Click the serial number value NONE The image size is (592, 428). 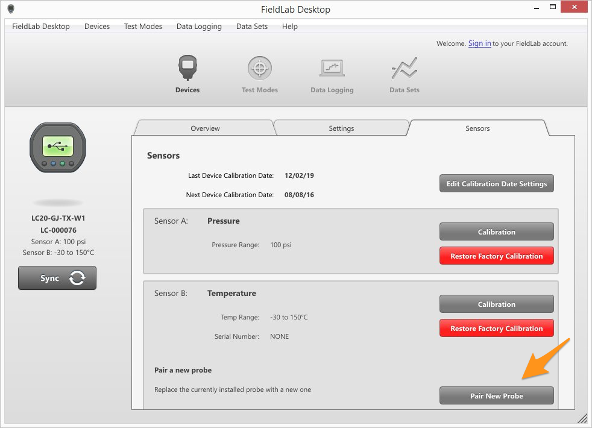click(279, 336)
